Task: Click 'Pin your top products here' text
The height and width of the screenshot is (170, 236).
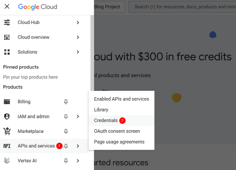Action: tap(31, 77)
